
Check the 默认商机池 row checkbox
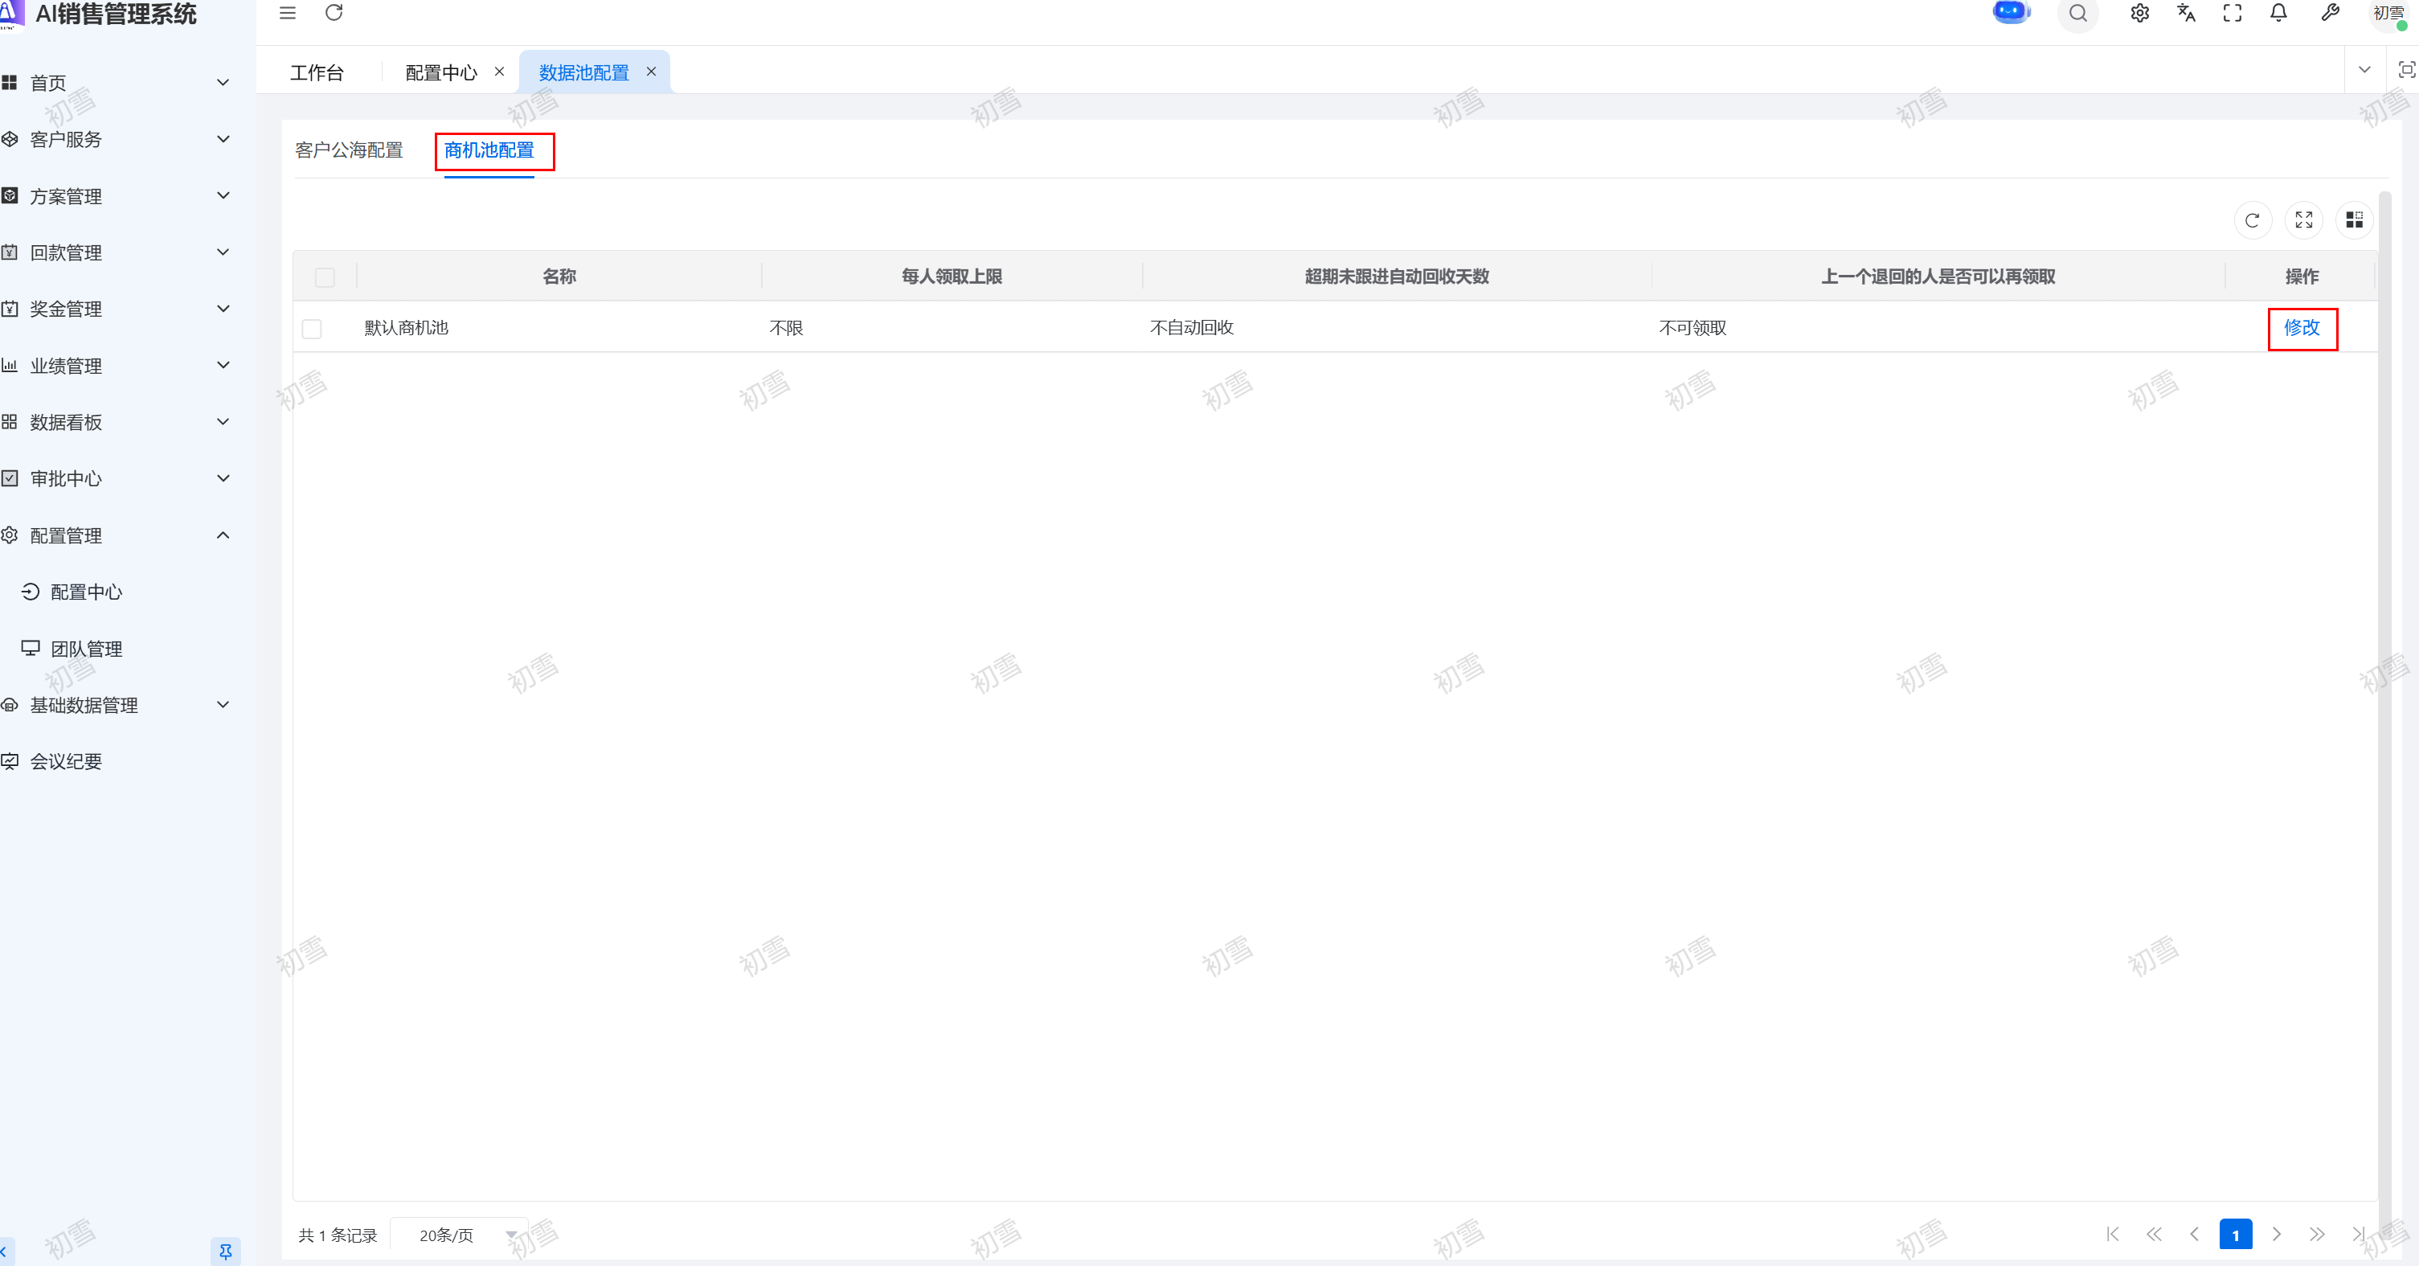[x=312, y=329]
